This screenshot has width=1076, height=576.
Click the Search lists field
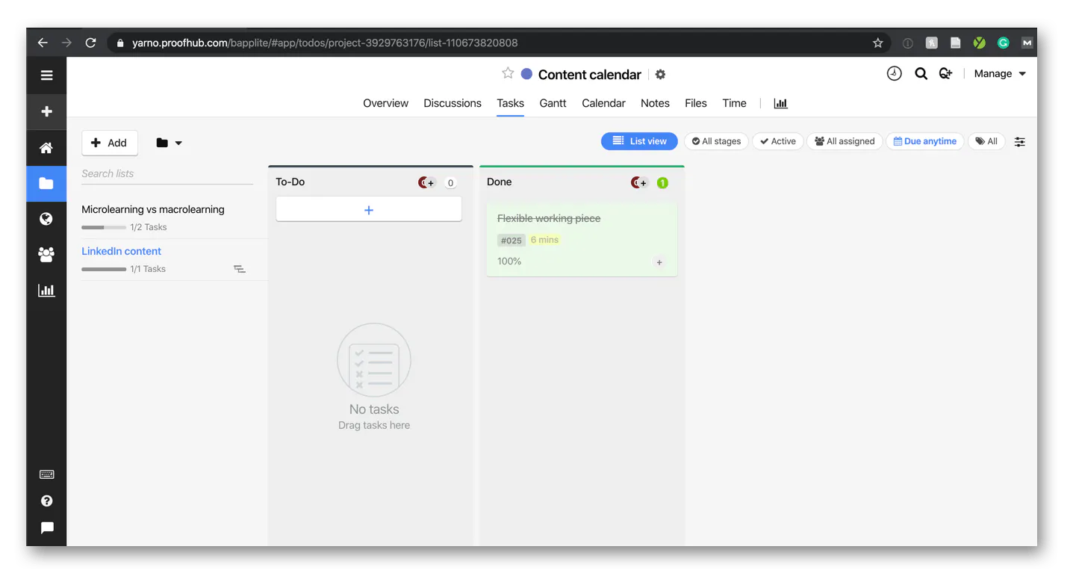coord(167,173)
